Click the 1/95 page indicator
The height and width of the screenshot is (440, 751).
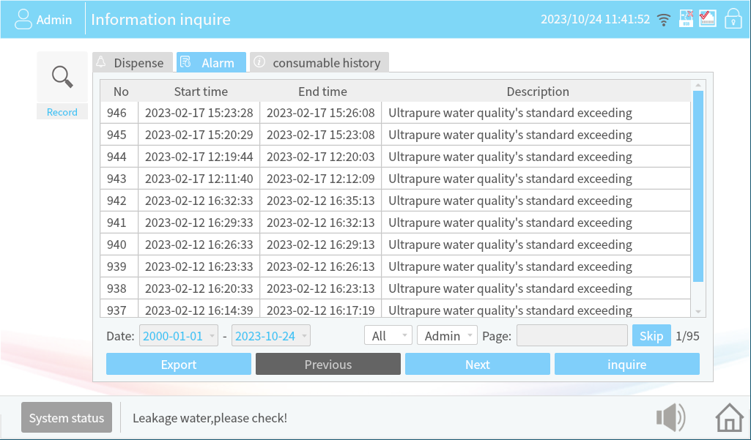point(687,336)
